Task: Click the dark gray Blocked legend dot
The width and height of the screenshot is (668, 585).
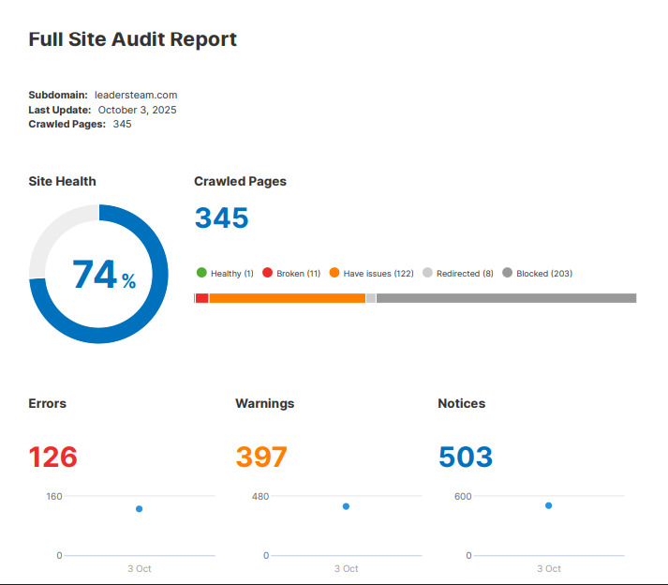Action: click(x=507, y=273)
